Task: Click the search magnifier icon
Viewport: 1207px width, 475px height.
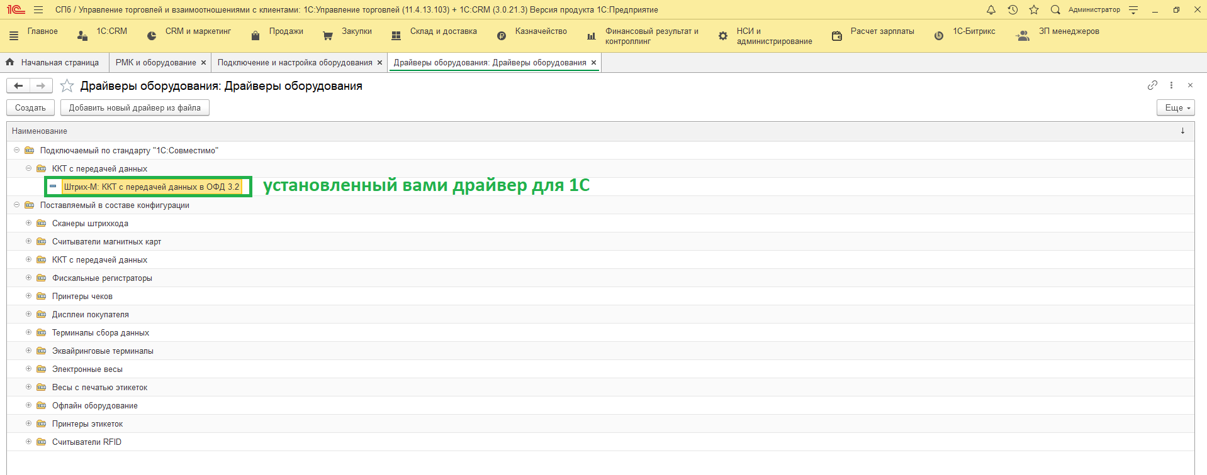Action: 1055,10
